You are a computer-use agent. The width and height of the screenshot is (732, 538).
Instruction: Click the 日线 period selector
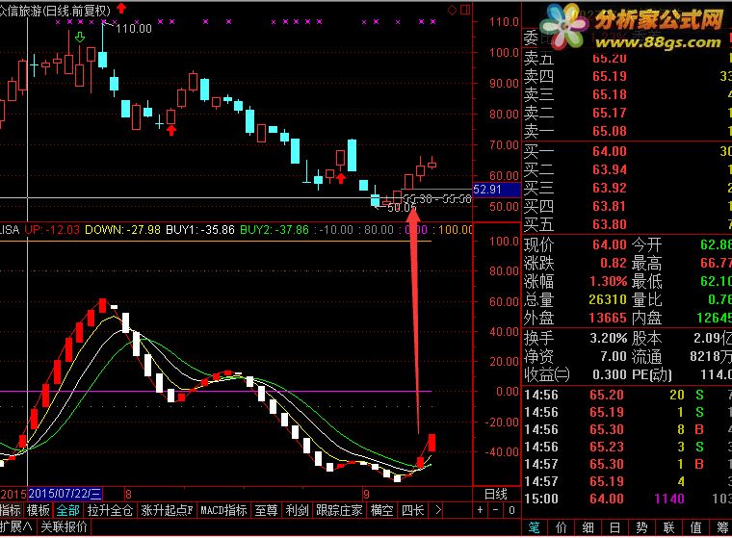tap(496, 494)
